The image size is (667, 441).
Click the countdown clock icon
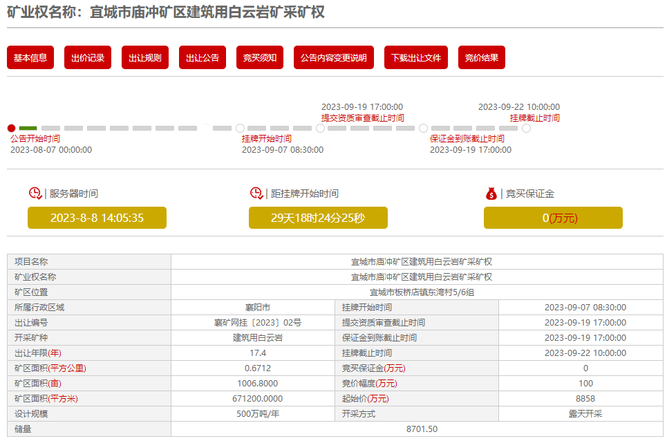(256, 194)
